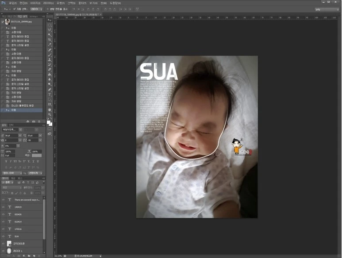Screen dimensions: 342x258
Task: Select the Zoom tool
Action: [x=50, y=115]
